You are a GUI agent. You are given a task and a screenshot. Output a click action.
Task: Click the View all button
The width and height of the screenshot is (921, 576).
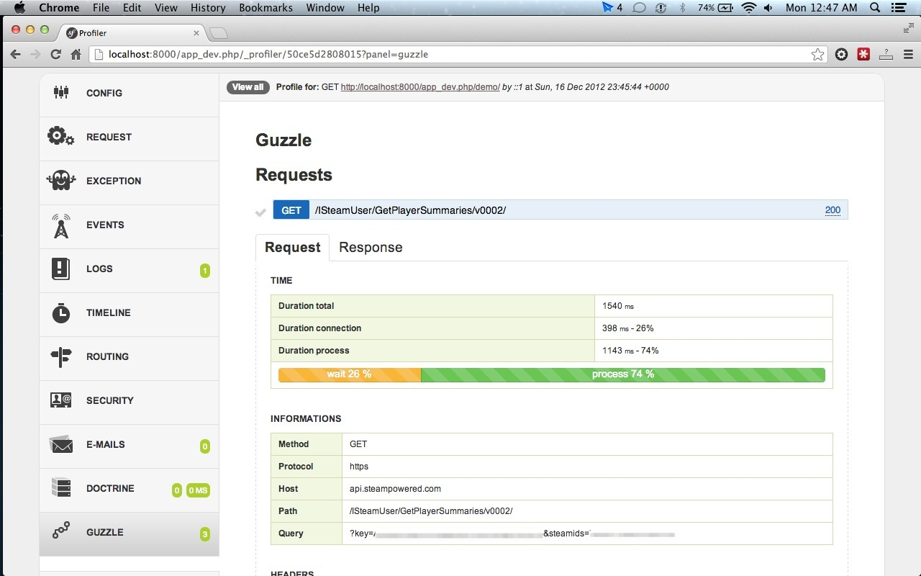(x=248, y=87)
